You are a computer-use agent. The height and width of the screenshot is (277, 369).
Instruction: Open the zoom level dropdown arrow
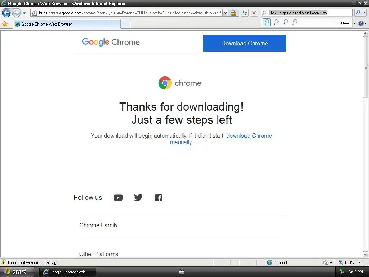point(360,263)
